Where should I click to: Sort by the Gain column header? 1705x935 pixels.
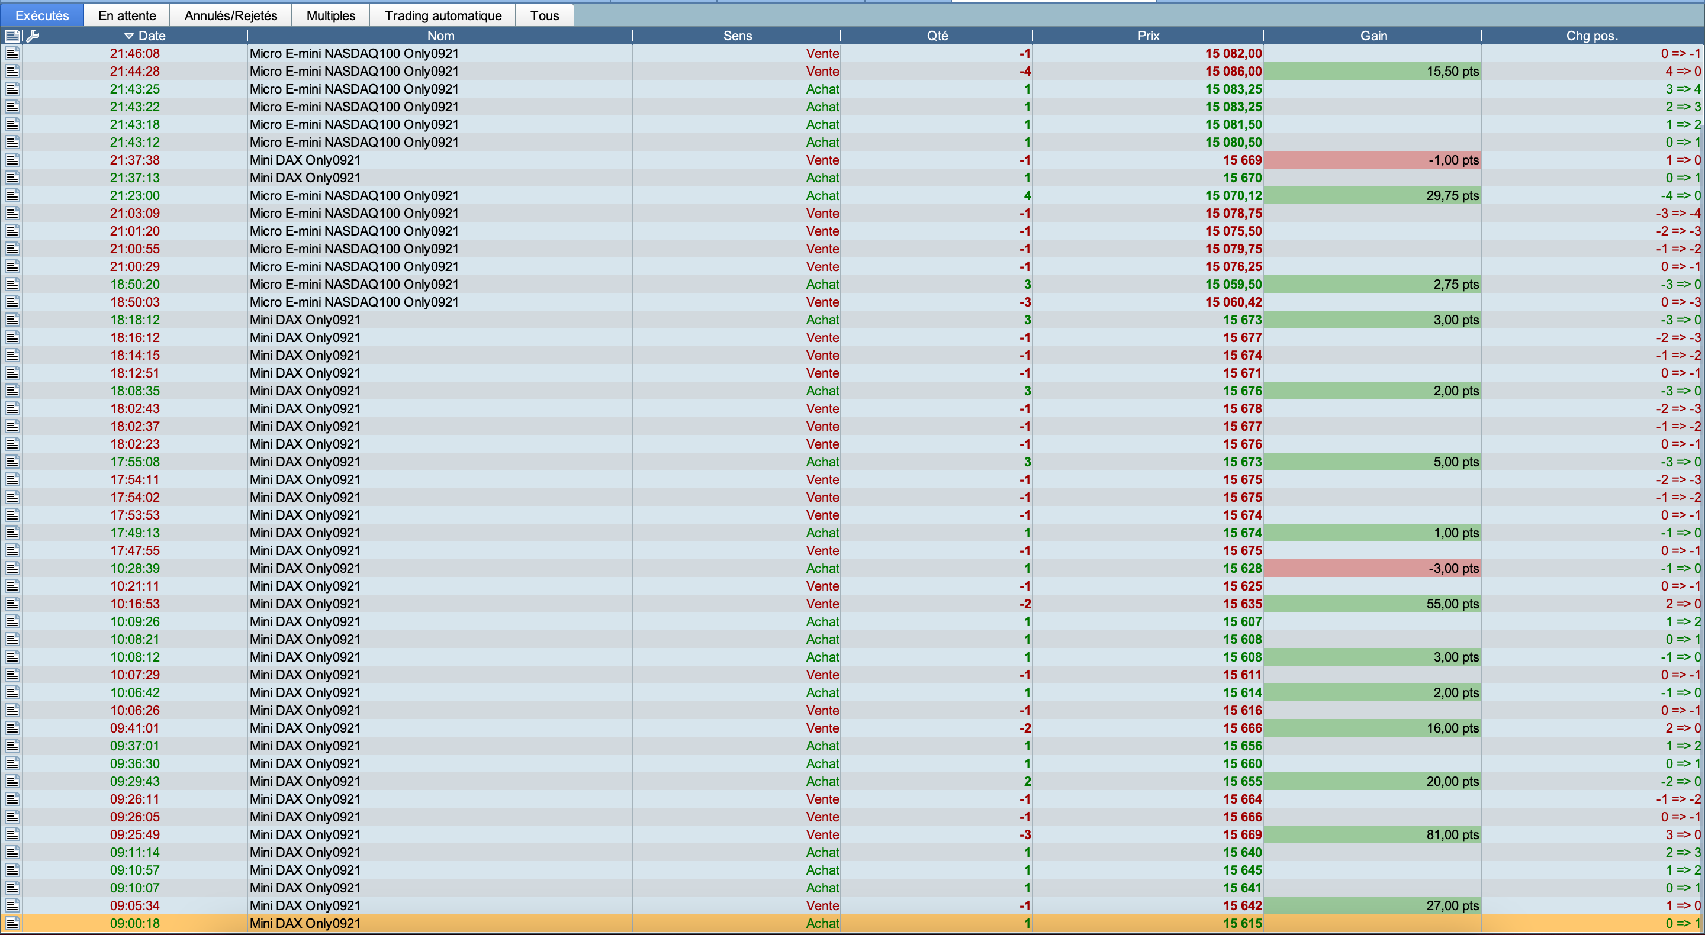1373,36
